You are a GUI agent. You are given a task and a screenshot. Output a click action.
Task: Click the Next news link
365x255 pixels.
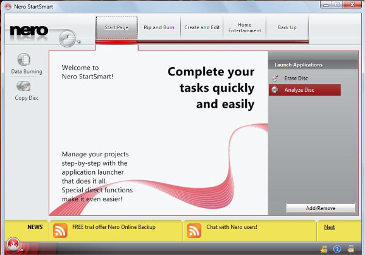(x=329, y=227)
